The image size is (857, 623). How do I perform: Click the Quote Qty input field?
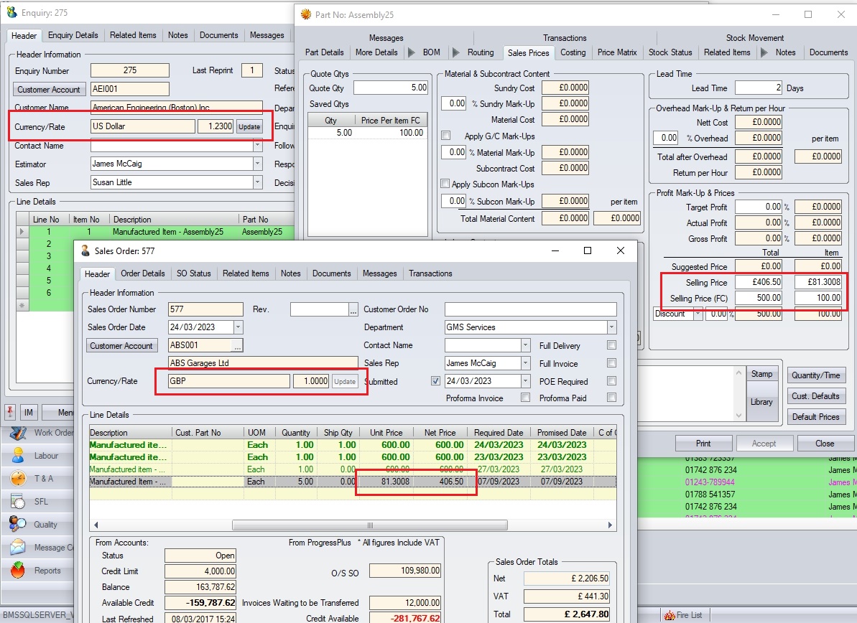pos(391,88)
